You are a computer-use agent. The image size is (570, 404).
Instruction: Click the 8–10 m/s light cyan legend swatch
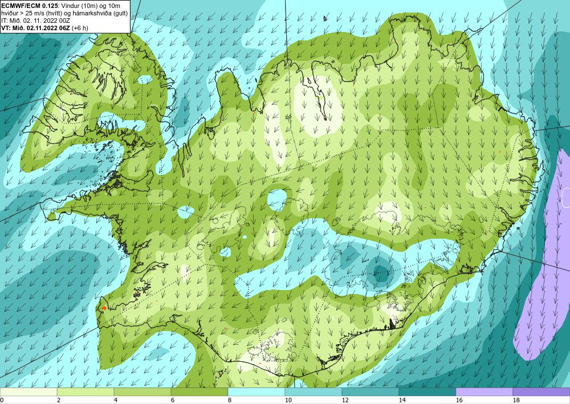coord(256,391)
